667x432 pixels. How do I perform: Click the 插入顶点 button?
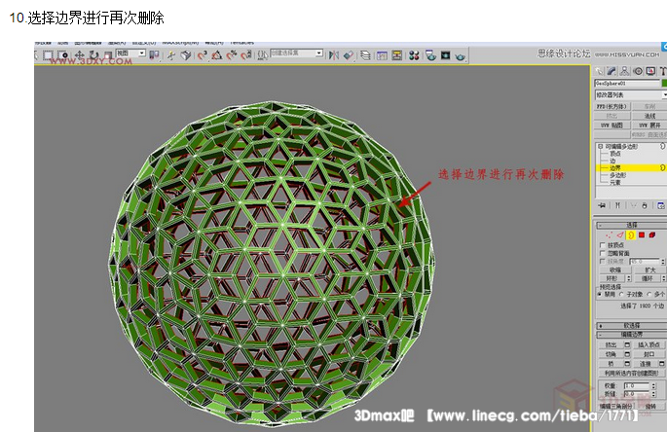click(649, 344)
